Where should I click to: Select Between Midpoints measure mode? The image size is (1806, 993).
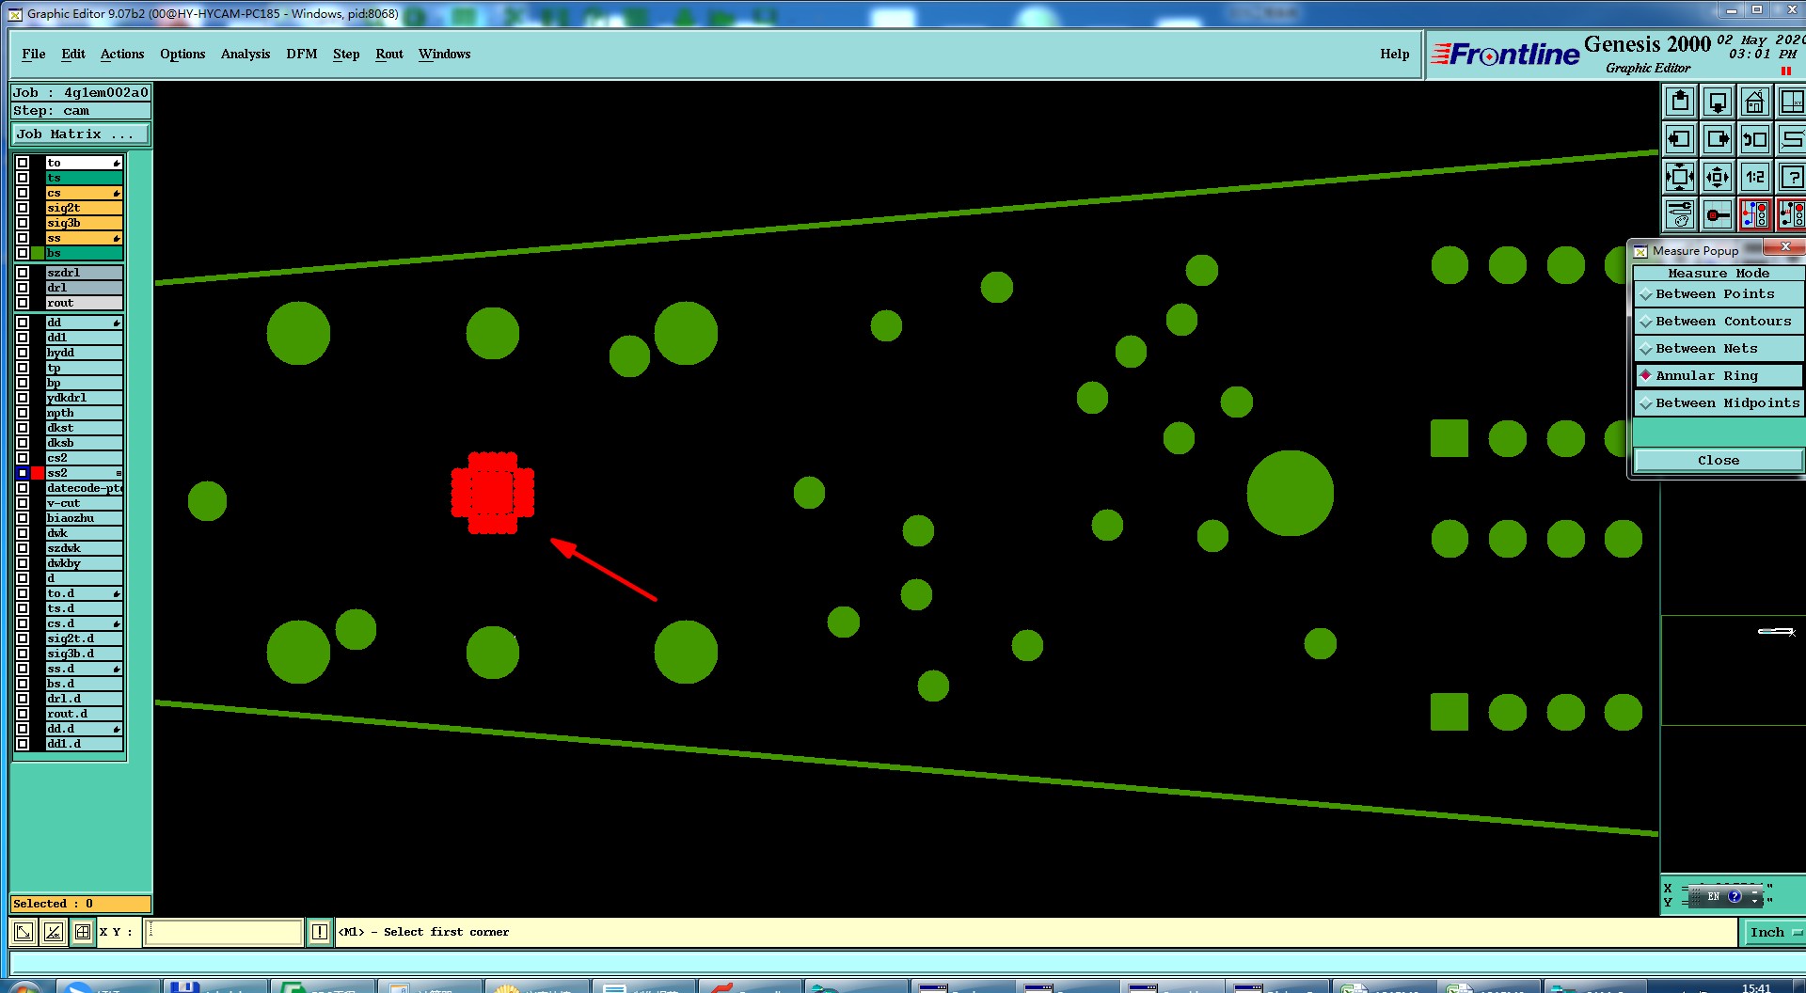pos(1719,403)
